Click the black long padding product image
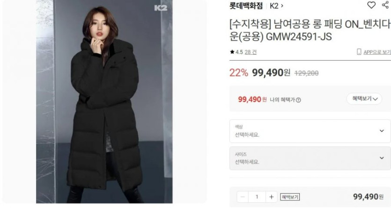The width and height of the screenshot is (391, 208). (x=104, y=101)
